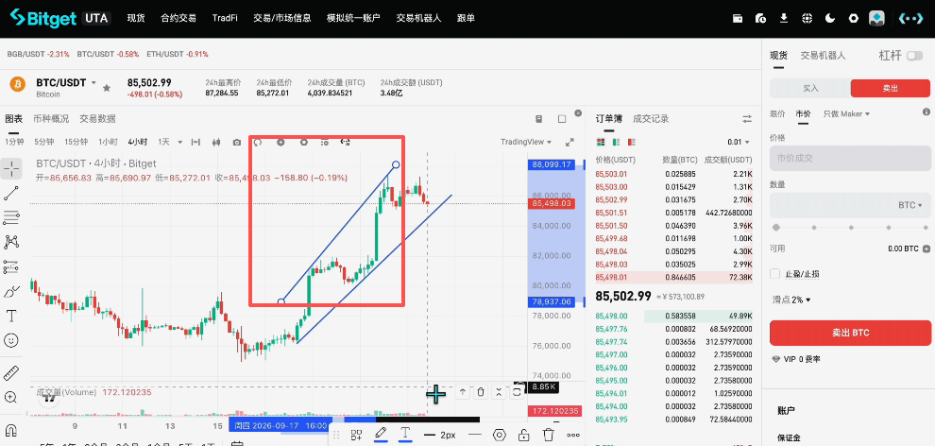Click the Bitget logo

click(44, 19)
